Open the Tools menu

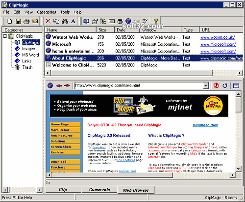pos(65,12)
